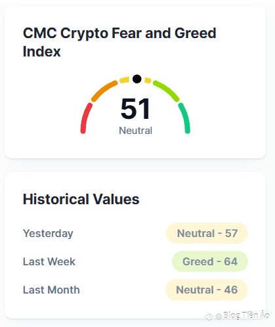Open the CMC Crypto Fear and Greed Index title
This screenshot has width=275, height=327.
click(x=119, y=42)
